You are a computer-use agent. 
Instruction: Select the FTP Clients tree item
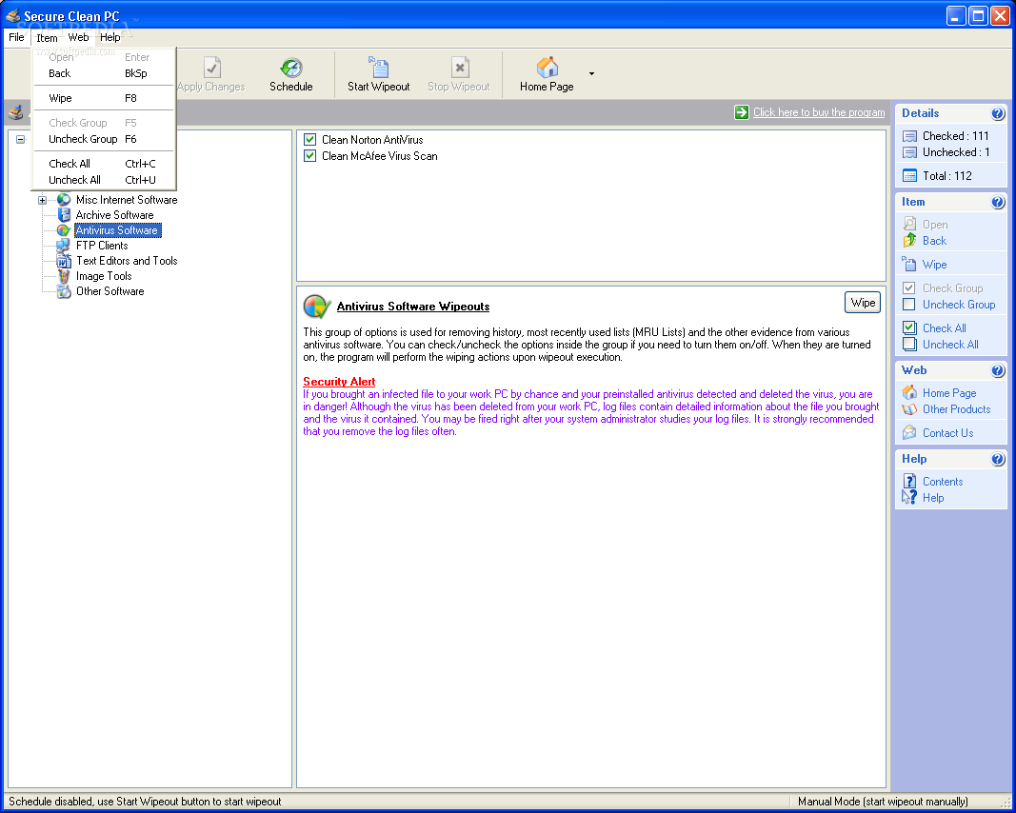(x=102, y=246)
